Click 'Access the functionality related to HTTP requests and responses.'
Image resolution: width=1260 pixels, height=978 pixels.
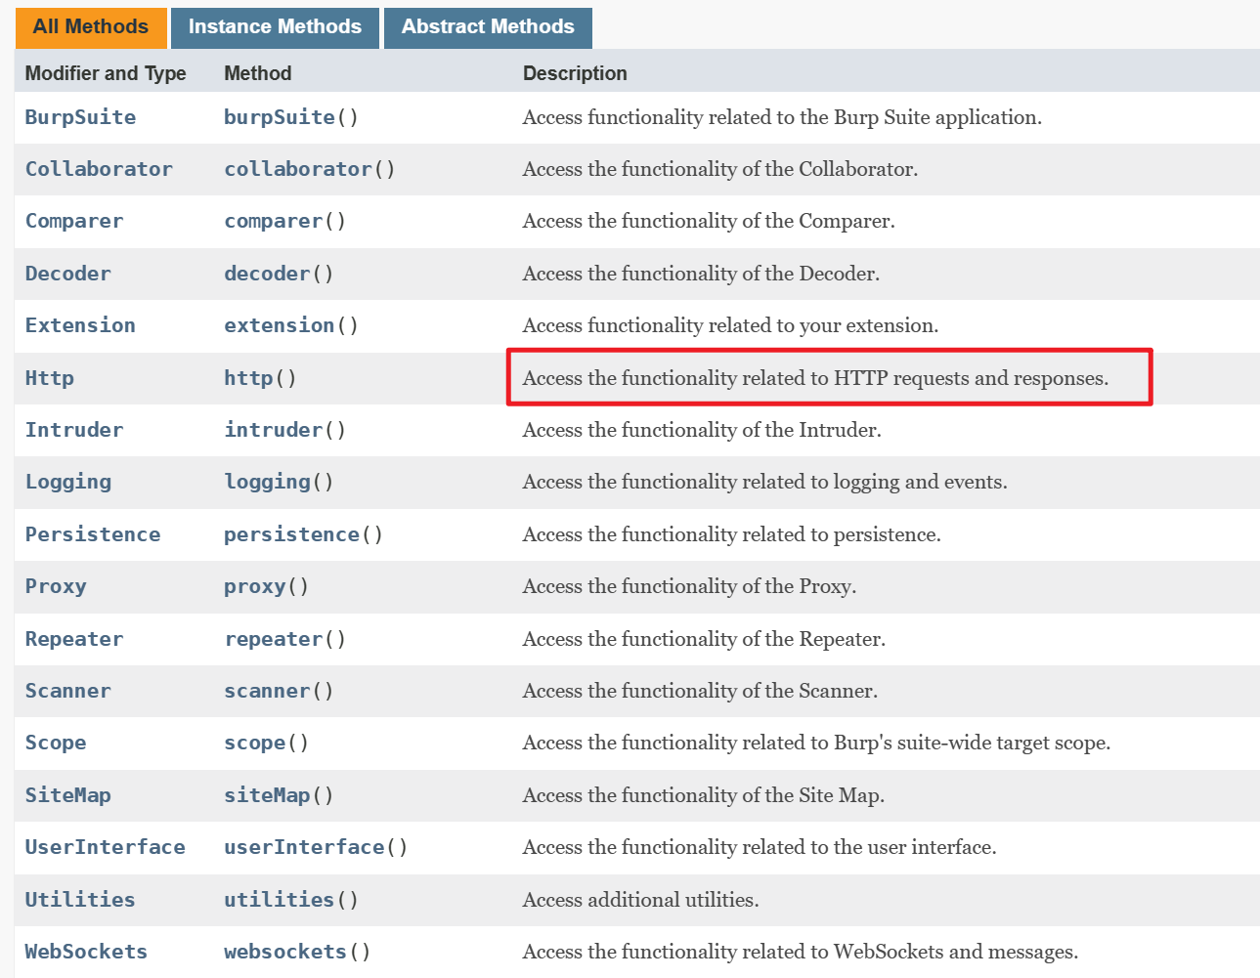pyautogui.click(x=815, y=378)
